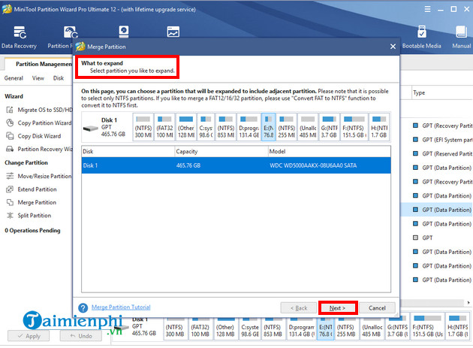Image resolution: width=473 pixels, height=348 pixels.
Task: Click the horizontal scrollbar right arrow
Action: point(468,302)
